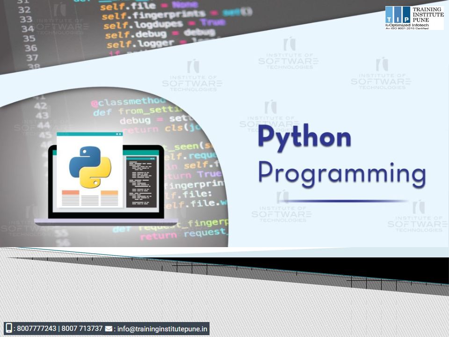Click line number 36 in code
This screenshot has height=337, width=449.
coord(30,48)
